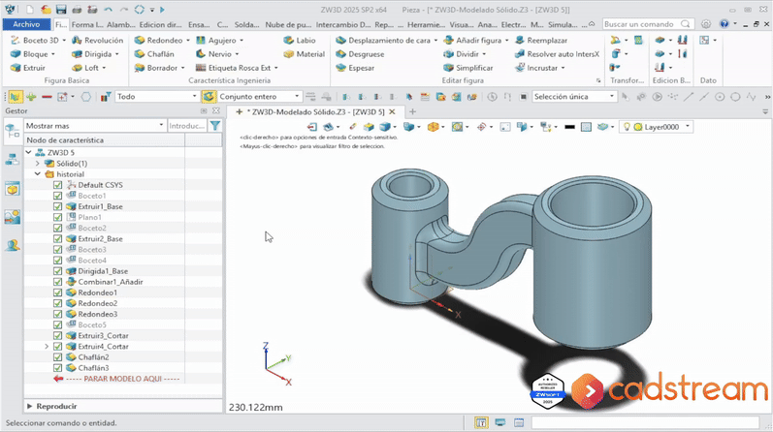Click the print icon in quick access
Screen dimensions: 773x432
coord(77,10)
